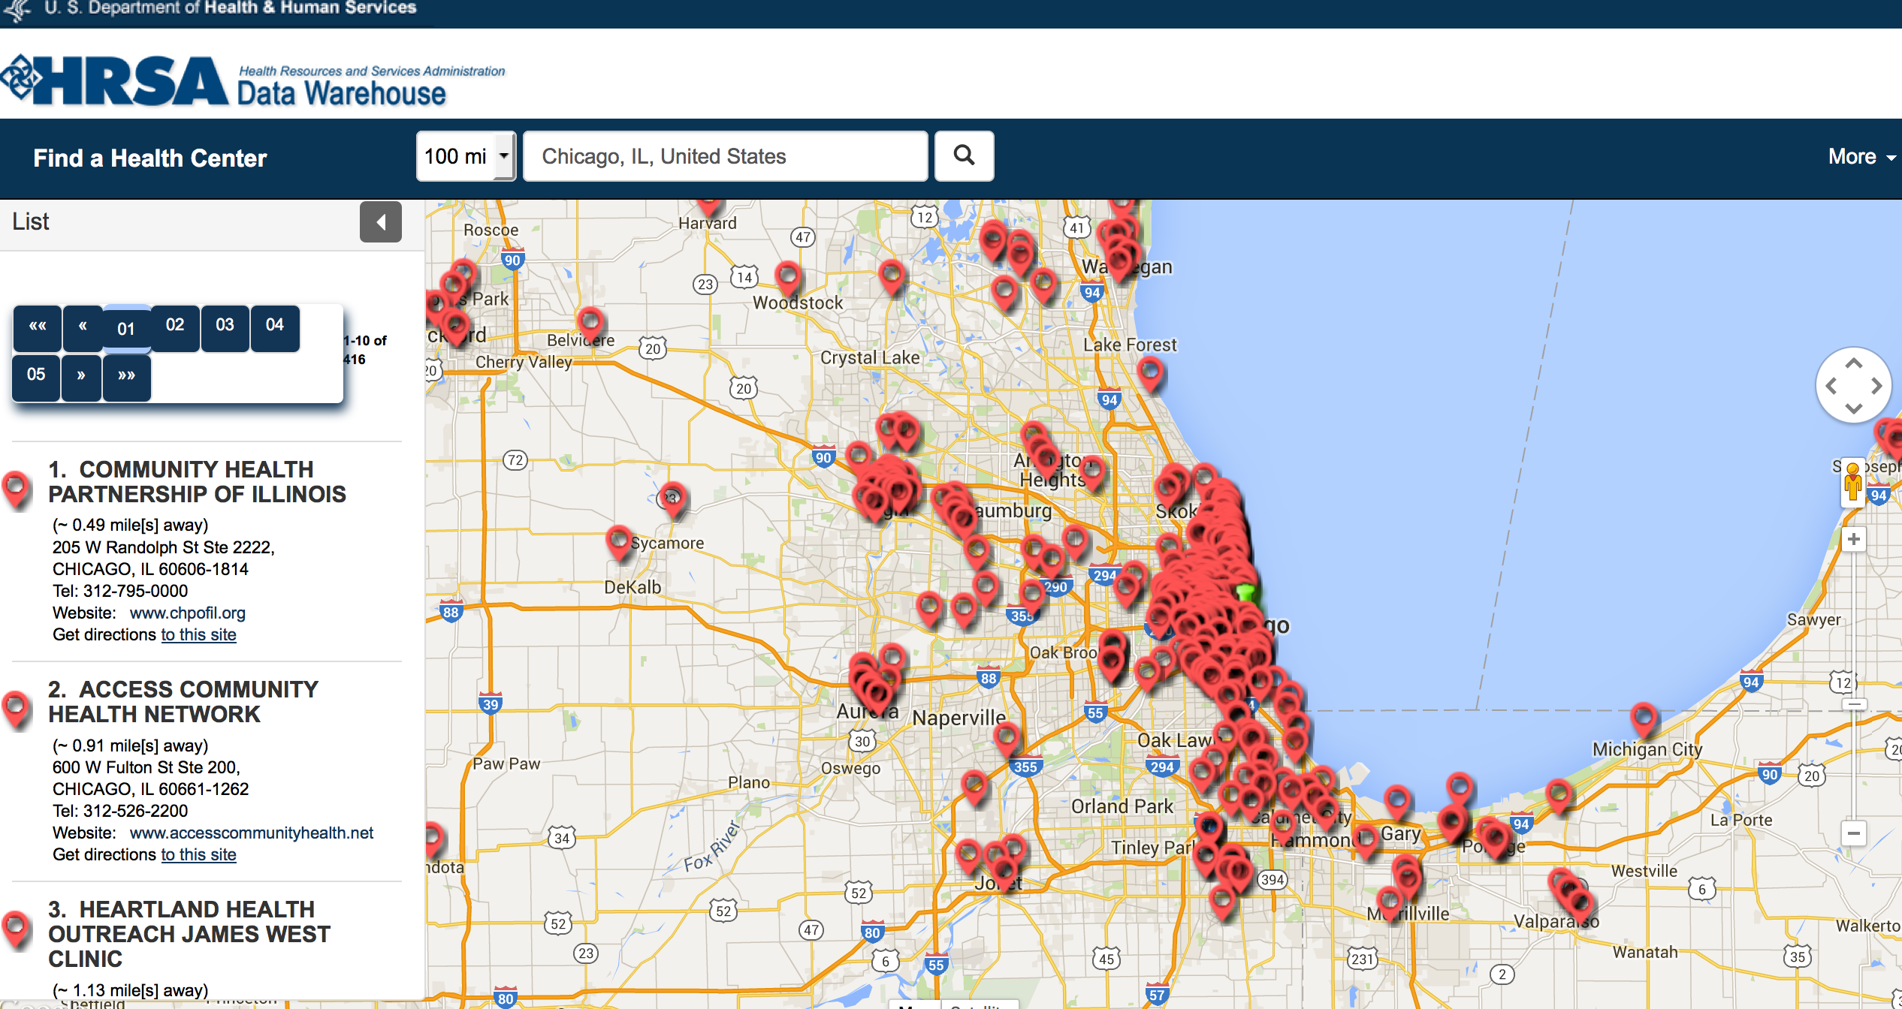The width and height of the screenshot is (1902, 1009).
Task: Click the List panel heading
Action: (31, 221)
